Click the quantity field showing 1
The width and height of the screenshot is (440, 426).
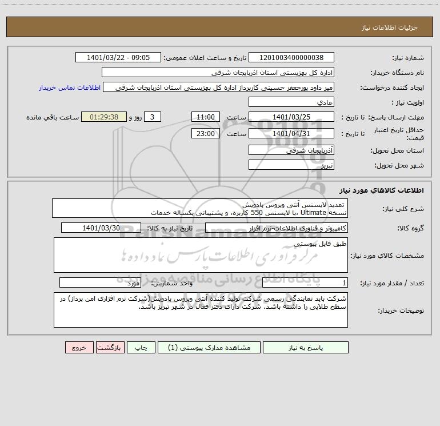(305, 283)
